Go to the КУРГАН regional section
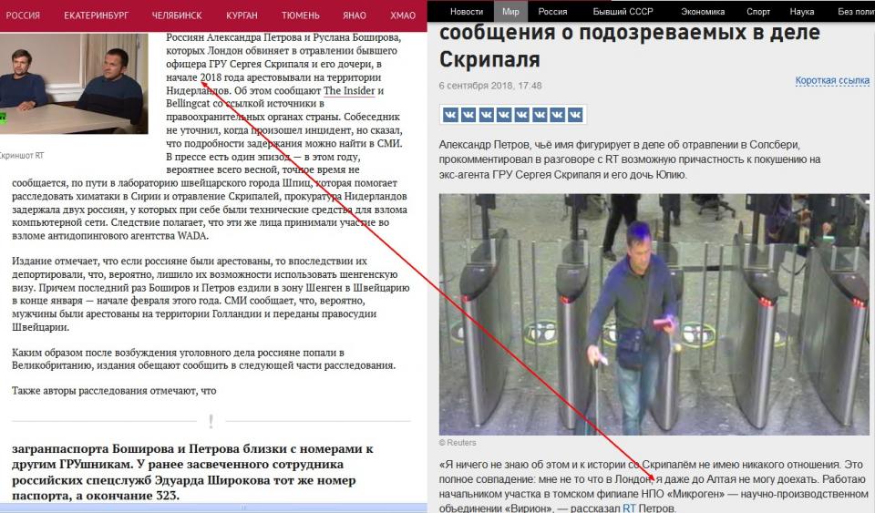Image resolution: width=875 pixels, height=513 pixels. [242, 15]
